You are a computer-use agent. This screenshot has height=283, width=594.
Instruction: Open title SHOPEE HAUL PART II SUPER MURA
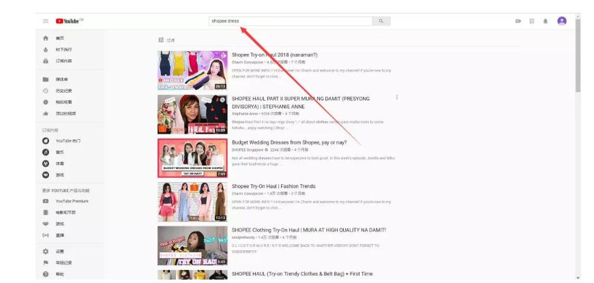tap(301, 103)
